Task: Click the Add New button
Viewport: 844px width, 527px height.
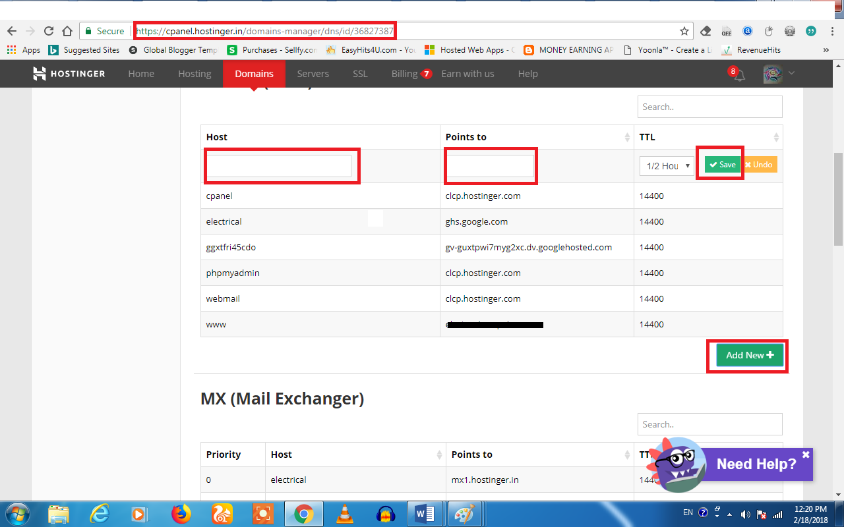Action: tap(750, 355)
